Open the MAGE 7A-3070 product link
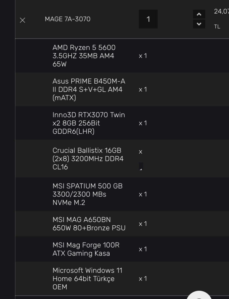This screenshot has height=299, width=229. click(x=67, y=19)
